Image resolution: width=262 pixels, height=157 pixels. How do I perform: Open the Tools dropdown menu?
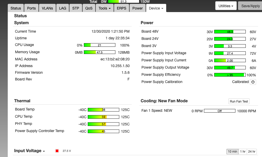pyautogui.click(x=105, y=8)
